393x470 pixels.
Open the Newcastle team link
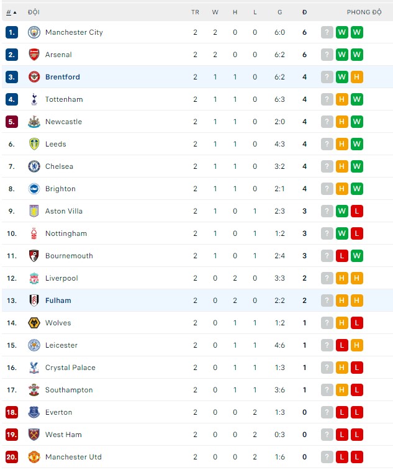point(63,122)
